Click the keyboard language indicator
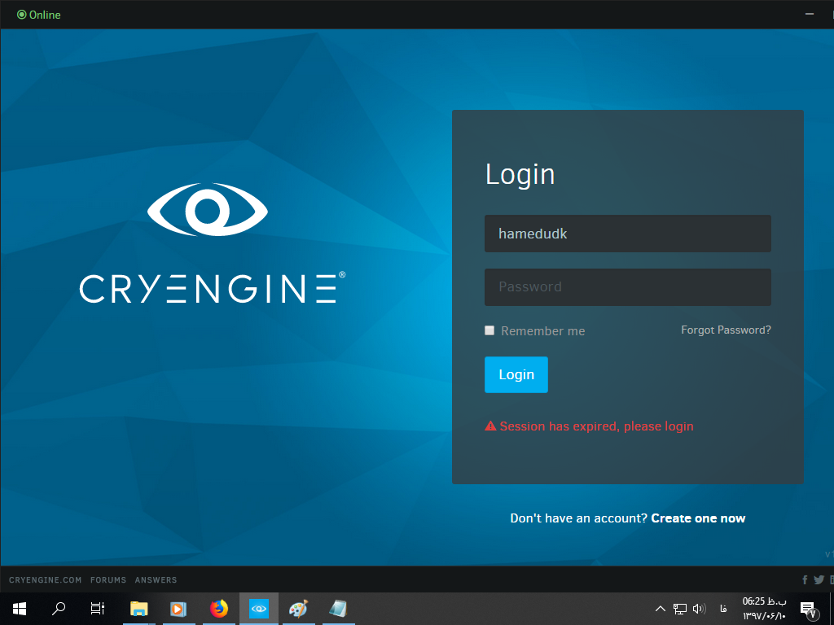This screenshot has width=834, height=625. [723, 609]
